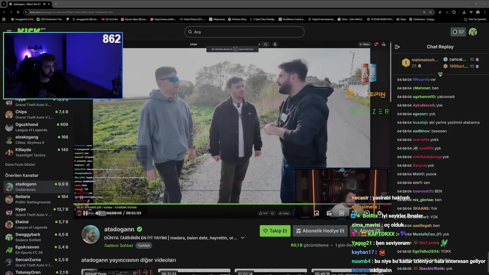Viewport: 489px width, 275px height.
Task: Open a new browser tab with plus
Action: click(55, 4)
